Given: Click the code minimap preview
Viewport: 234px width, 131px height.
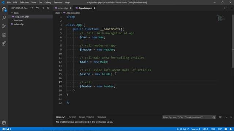Looking at the screenshot, I should coord(221,18).
